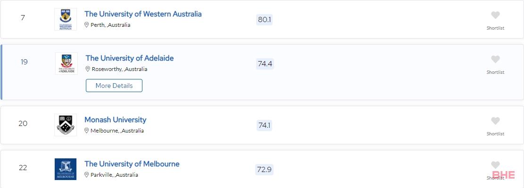Click the Perth location pin icon
The image size is (524, 188).
[87, 24]
